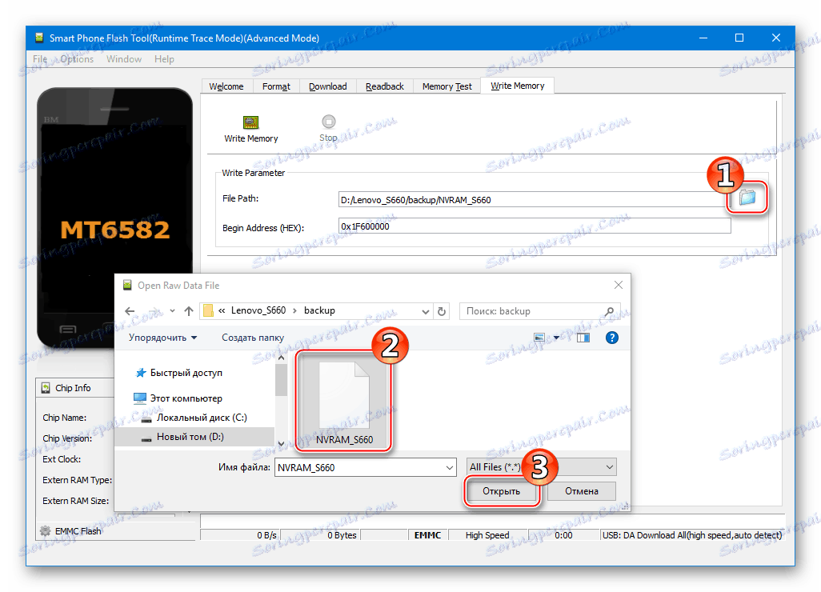821x592 pixels.
Task: Select the NVRAM_S660 file thumbnail
Action: (x=342, y=400)
